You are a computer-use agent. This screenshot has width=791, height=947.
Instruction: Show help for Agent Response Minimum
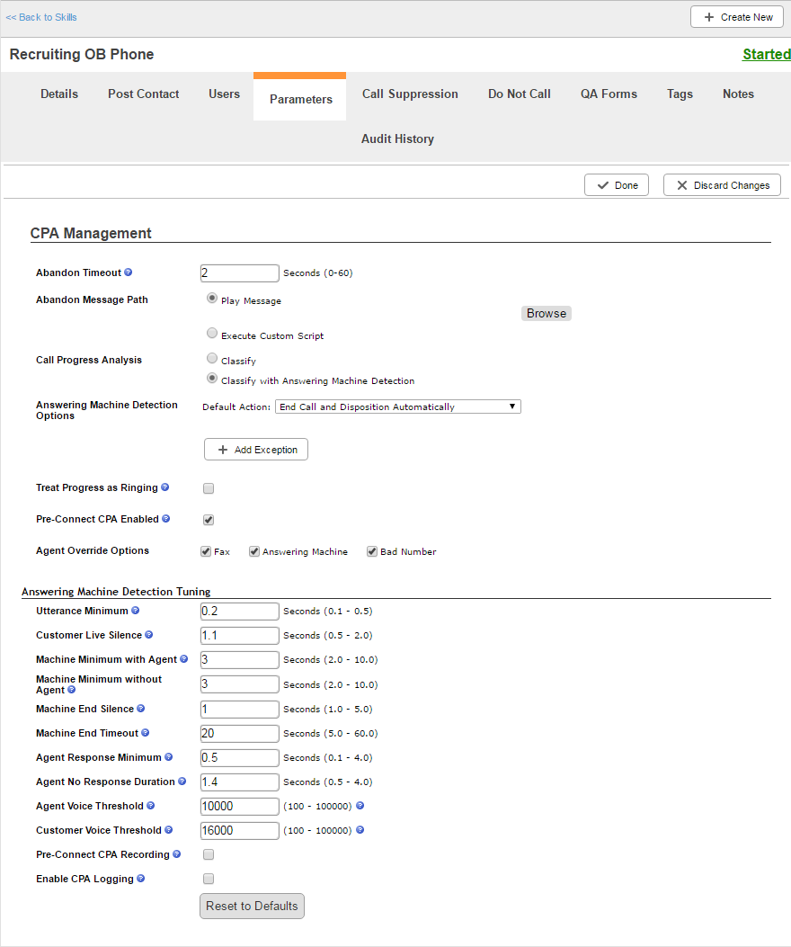click(x=168, y=756)
